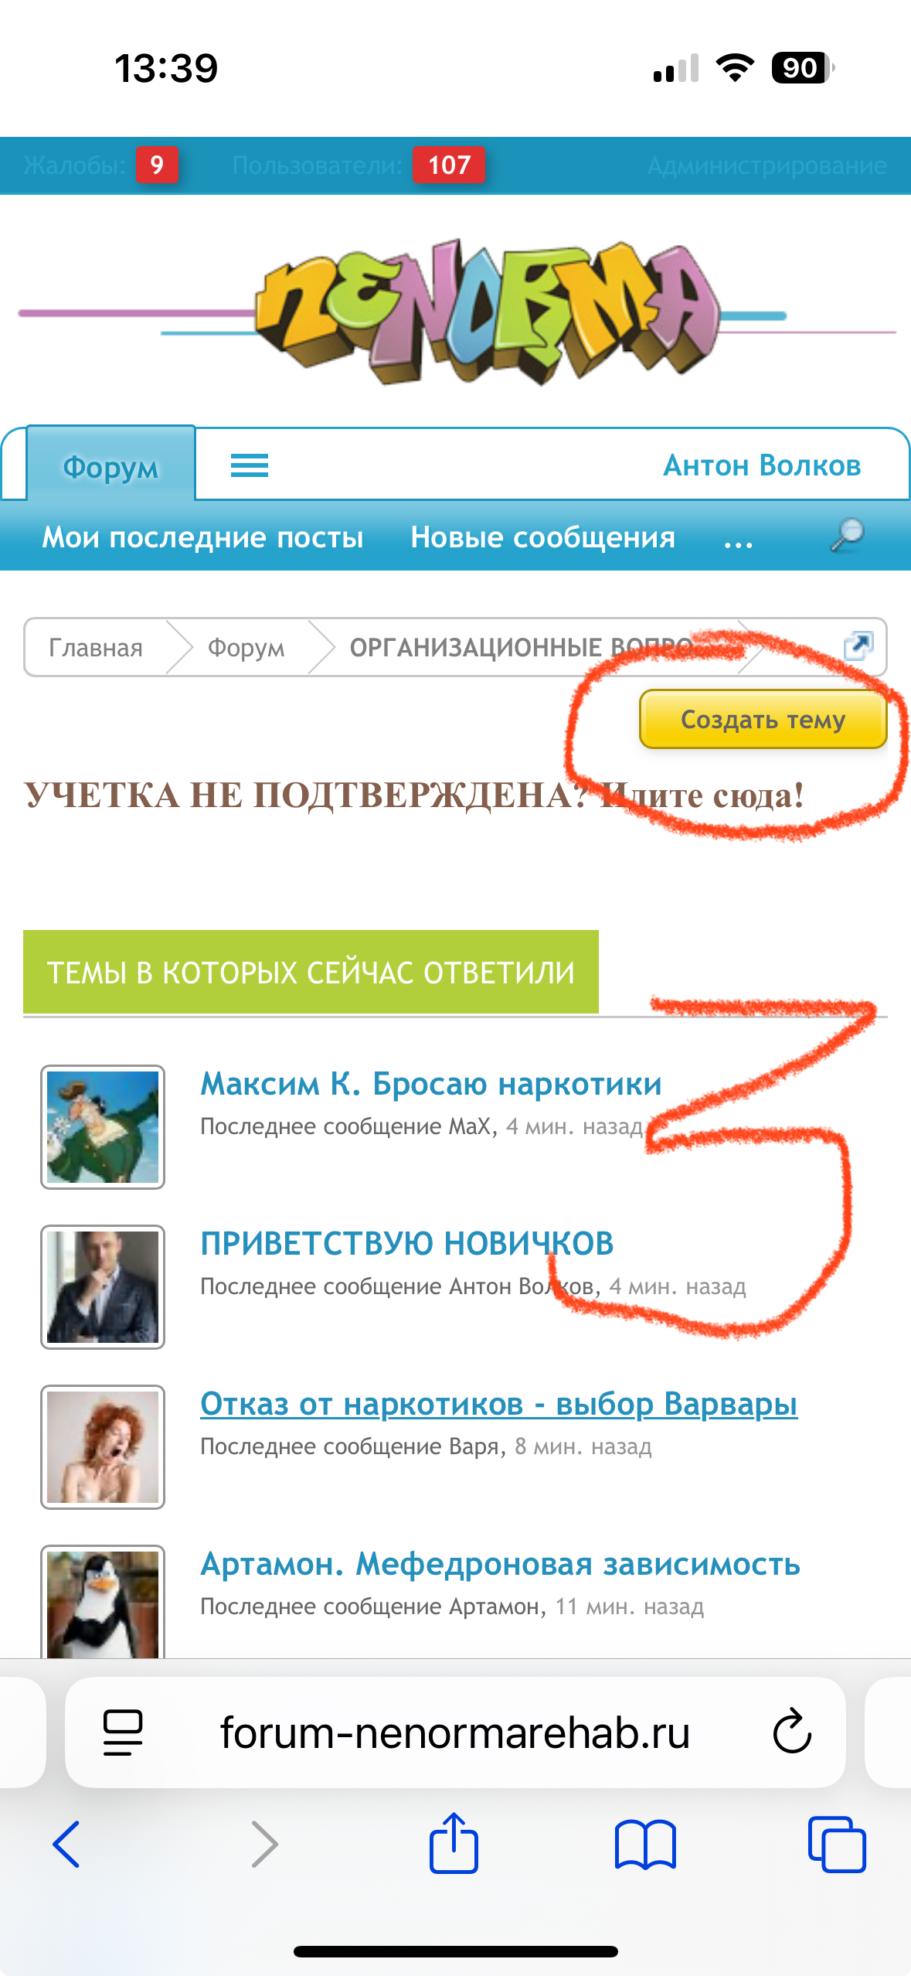The height and width of the screenshot is (1976, 911).
Task: Expand the three-dots overflow menu
Action: [x=738, y=538]
